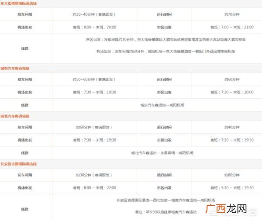Click the heading '长安区吉源国际酒店线'
The image size is (262, 221).
pos(18,164)
